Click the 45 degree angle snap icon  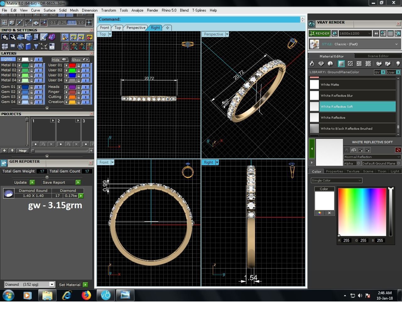coord(28,23)
